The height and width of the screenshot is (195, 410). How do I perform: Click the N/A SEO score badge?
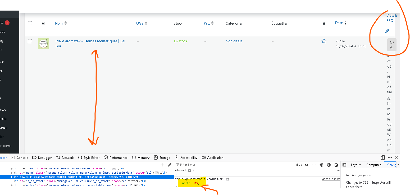pos(392,45)
